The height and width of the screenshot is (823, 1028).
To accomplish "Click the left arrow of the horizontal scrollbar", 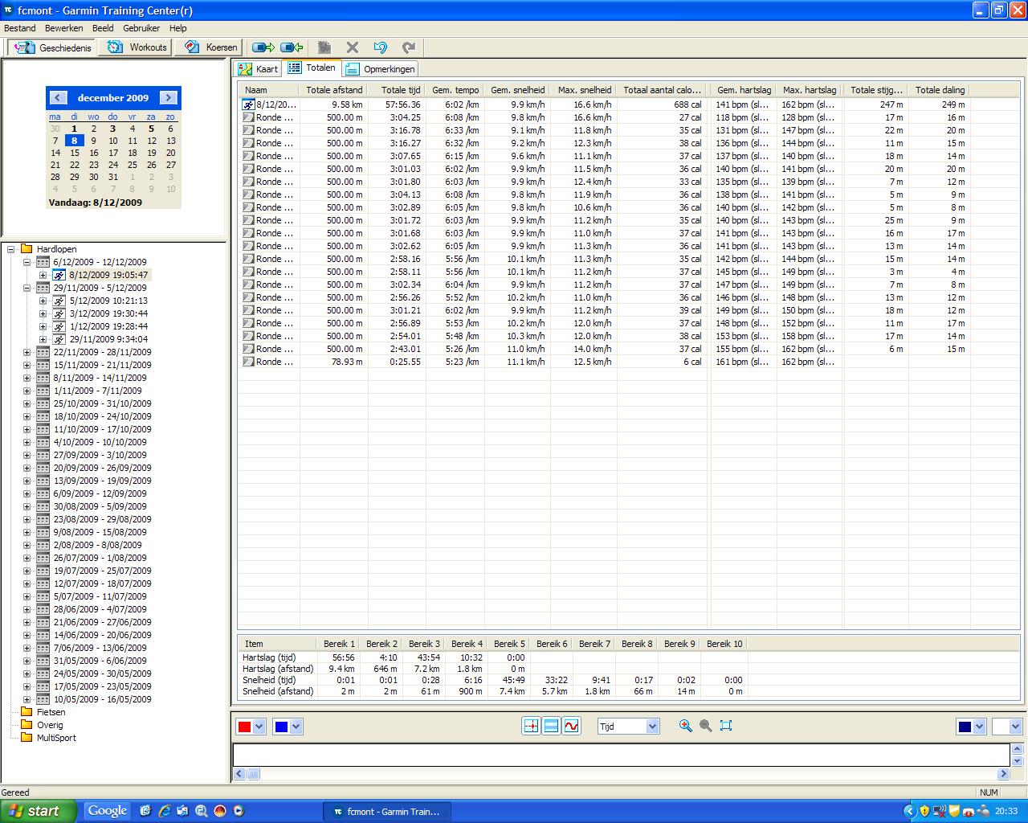I will pyautogui.click(x=239, y=774).
